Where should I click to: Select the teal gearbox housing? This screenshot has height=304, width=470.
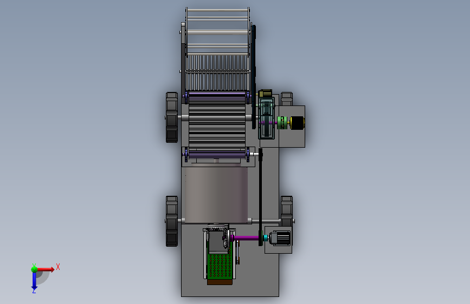267,118
